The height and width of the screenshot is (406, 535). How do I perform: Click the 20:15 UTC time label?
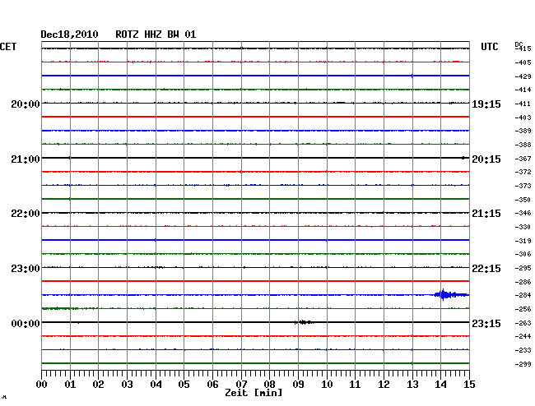(x=486, y=159)
